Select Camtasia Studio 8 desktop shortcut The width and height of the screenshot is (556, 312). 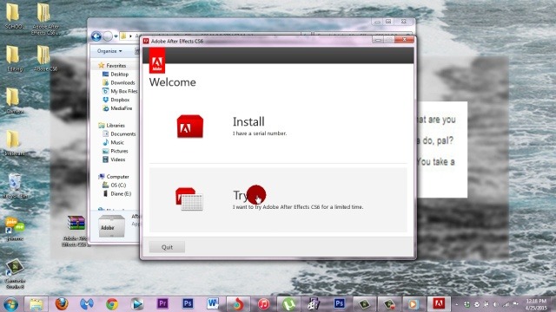[x=15, y=274]
